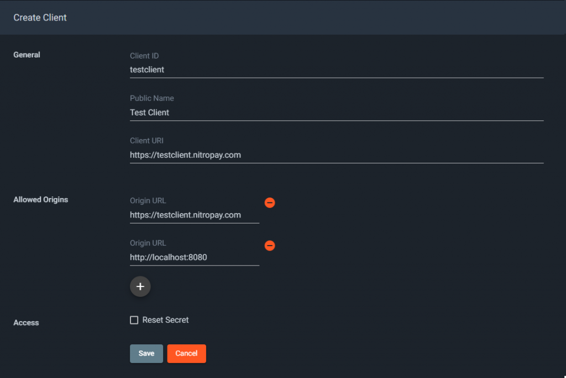The image size is (566, 378).
Task: Click the Public Name field label
Action: click(x=151, y=98)
